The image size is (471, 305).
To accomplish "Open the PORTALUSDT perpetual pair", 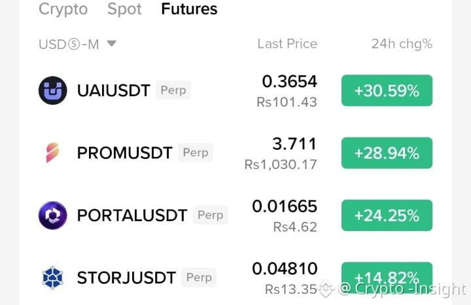I will pyautogui.click(x=235, y=215).
